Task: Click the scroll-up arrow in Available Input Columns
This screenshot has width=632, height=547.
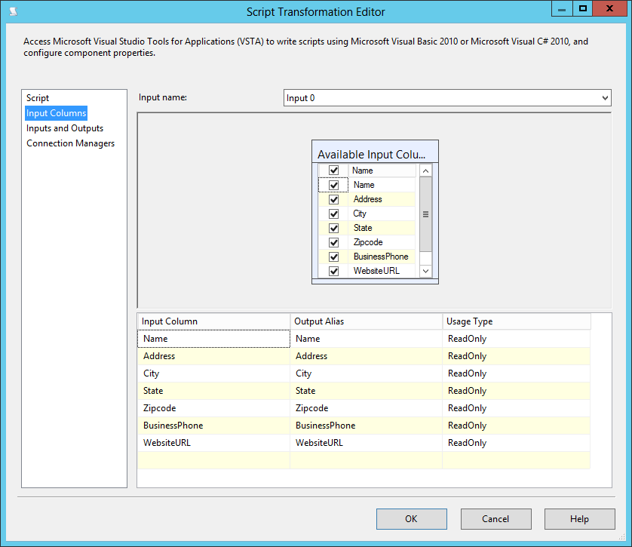Action: tap(425, 170)
